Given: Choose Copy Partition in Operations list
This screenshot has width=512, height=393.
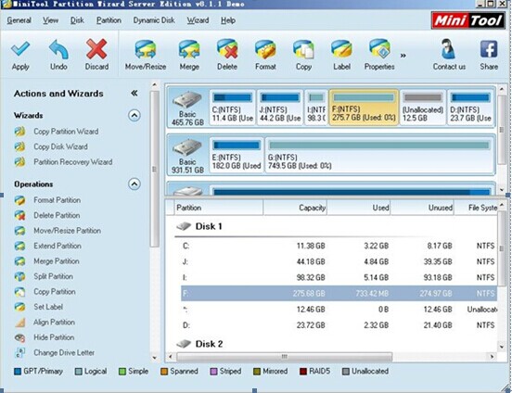Looking at the screenshot, I should (55, 292).
